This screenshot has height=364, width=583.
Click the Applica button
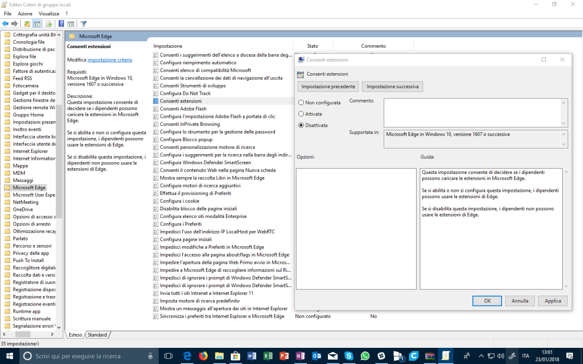[x=553, y=301]
